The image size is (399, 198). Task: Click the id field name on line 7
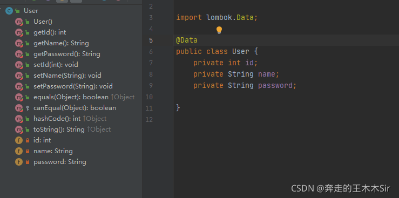tap(249, 63)
